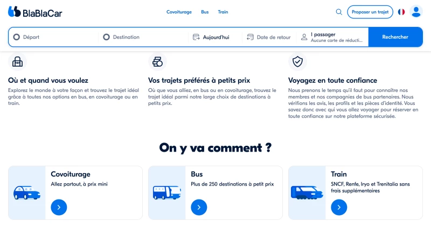
Task: Select the Train tab in header
Action: (x=223, y=12)
